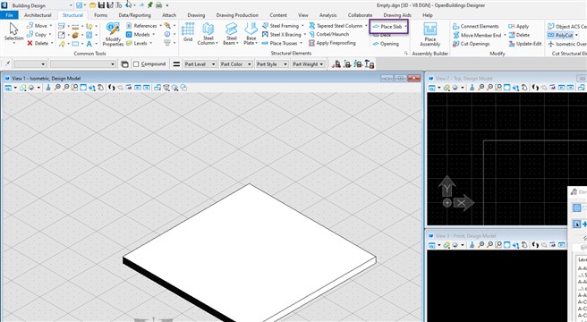The height and width of the screenshot is (322, 587).
Task: Open the File menu
Action: [x=9, y=15]
